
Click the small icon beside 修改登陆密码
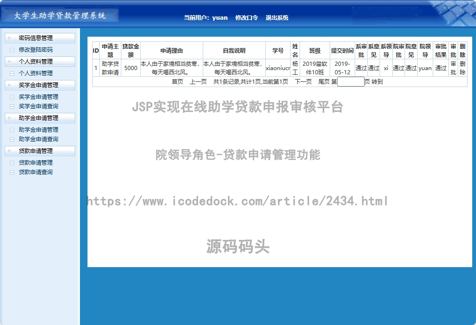12,50
